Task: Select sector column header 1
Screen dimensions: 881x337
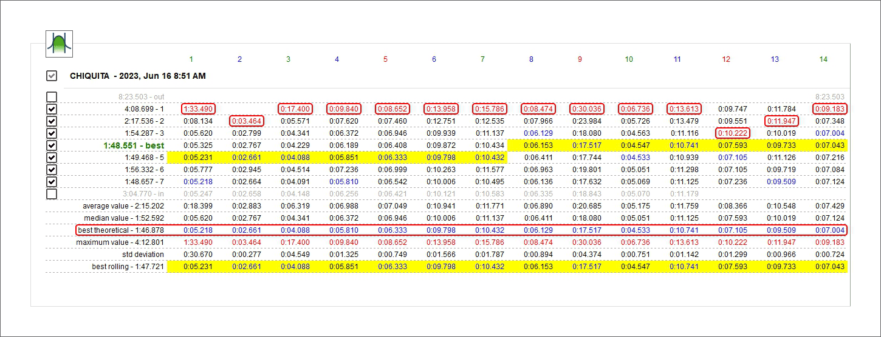Action: 191,59
